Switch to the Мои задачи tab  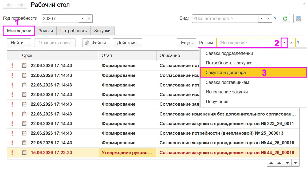[19, 31]
